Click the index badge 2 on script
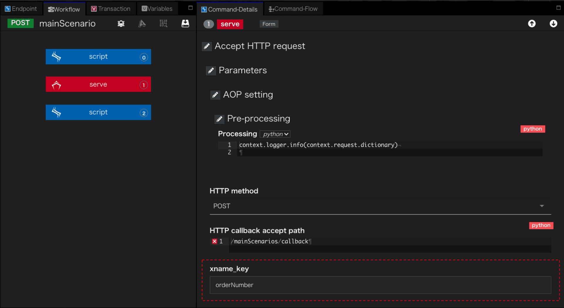The height and width of the screenshot is (308, 564). (x=144, y=113)
